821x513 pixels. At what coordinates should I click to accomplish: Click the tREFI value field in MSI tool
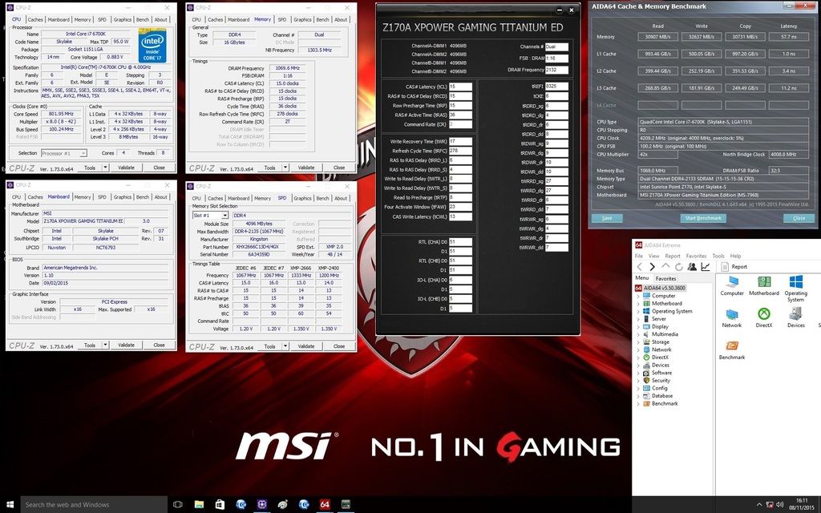pos(556,87)
